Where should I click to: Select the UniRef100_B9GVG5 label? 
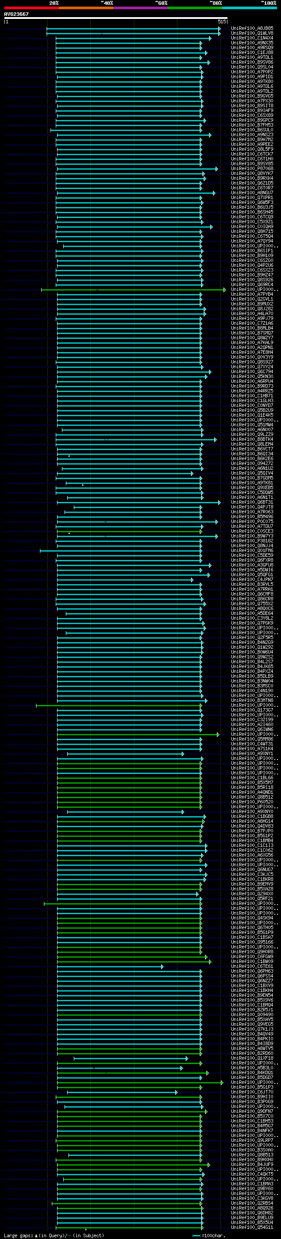252,96
